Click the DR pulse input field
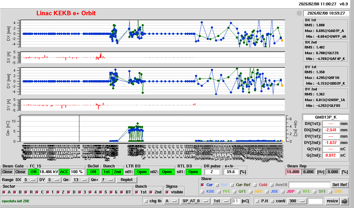354x208 pixels. coord(213,172)
